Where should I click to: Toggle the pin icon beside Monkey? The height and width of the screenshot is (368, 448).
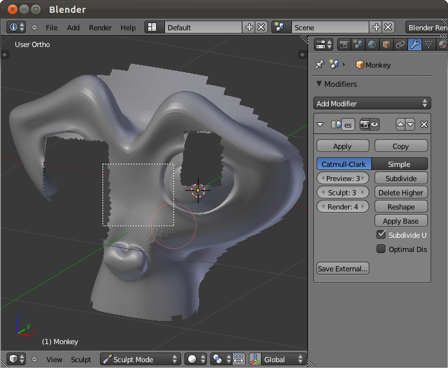(320, 64)
